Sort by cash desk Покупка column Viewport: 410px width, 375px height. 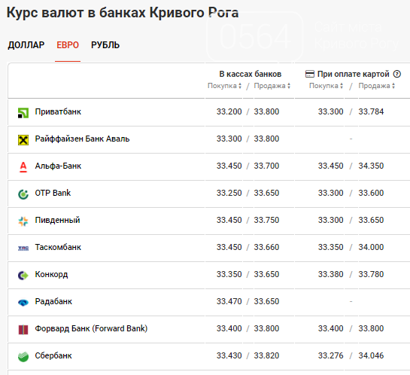(x=224, y=86)
